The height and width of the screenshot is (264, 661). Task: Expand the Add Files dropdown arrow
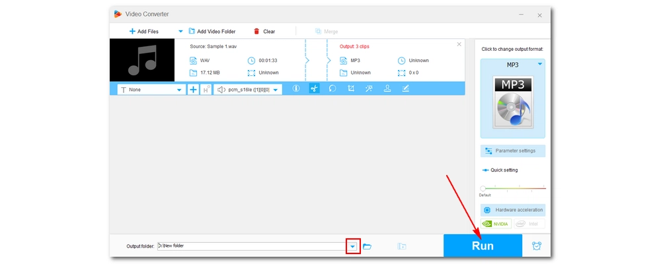coord(180,32)
